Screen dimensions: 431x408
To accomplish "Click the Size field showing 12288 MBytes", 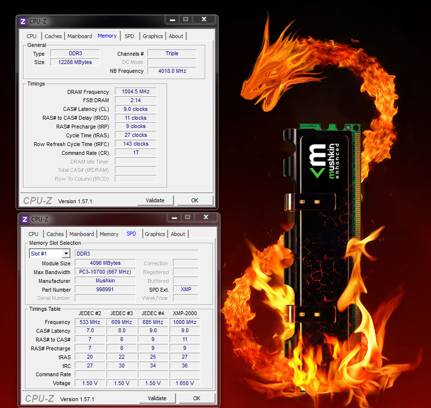I will point(75,62).
